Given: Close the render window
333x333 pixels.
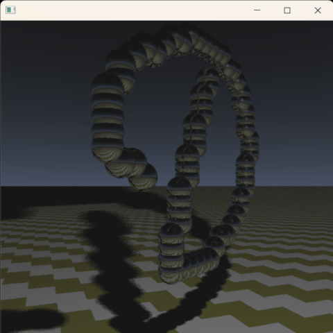Looking at the screenshot, I should pos(318,10).
